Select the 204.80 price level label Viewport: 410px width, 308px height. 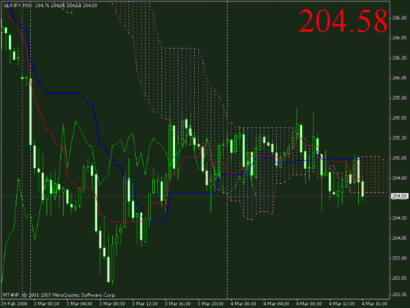pyautogui.click(x=400, y=178)
